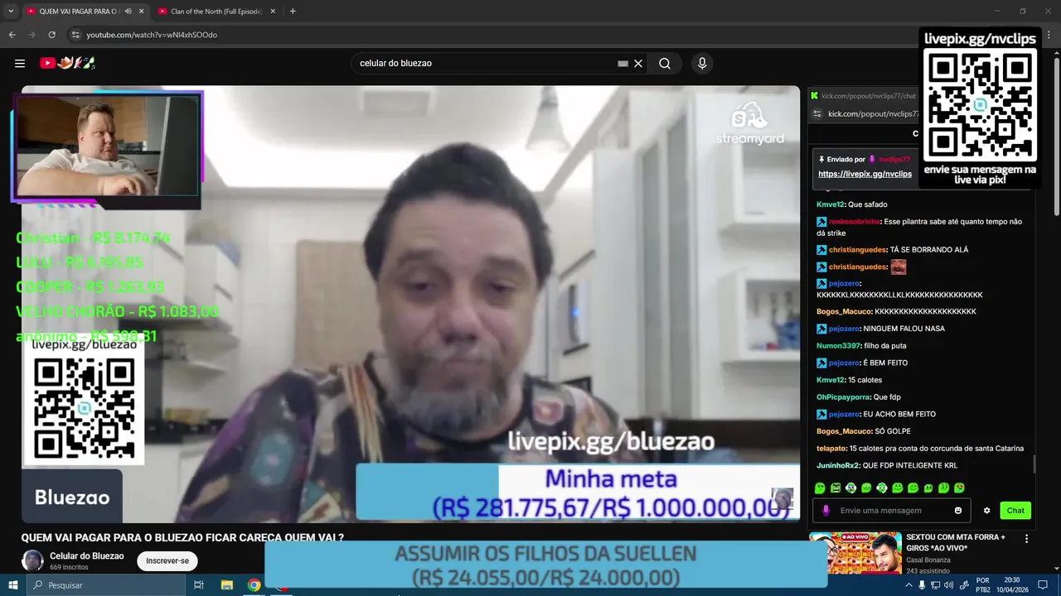Click username 'telapato' in chat
Viewport: 1061px width, 596px height.
831,449
